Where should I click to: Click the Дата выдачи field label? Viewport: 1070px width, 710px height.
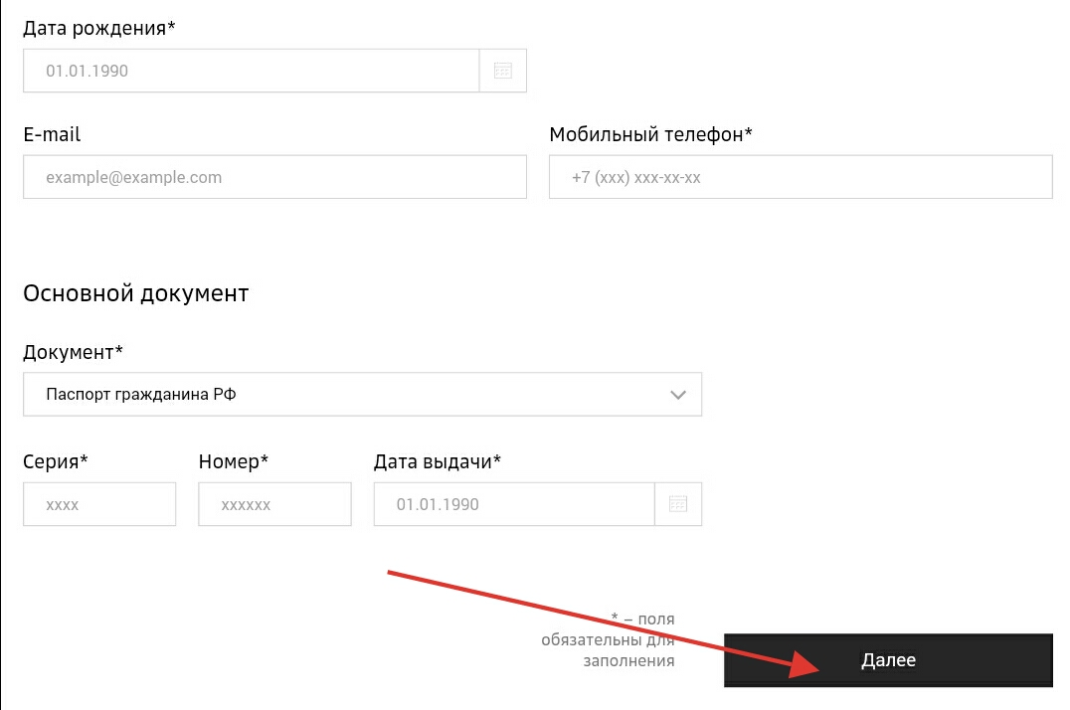tap(438, 461)
